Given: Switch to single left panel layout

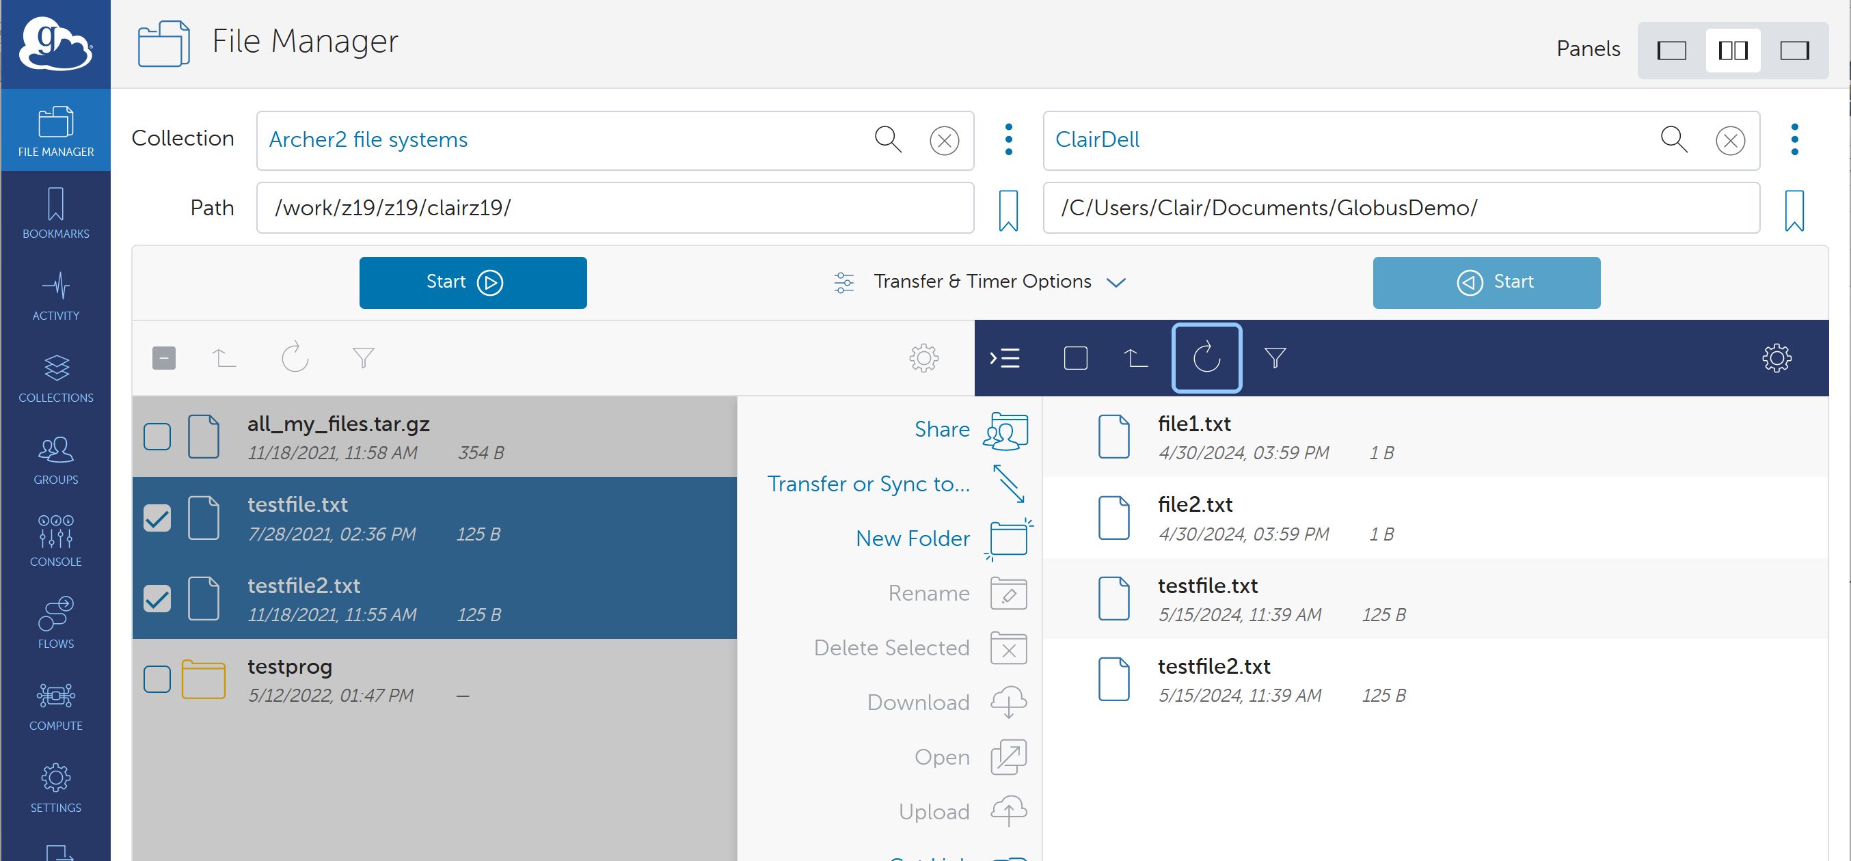Looking at the screenshot, I should click(1671, 51).
